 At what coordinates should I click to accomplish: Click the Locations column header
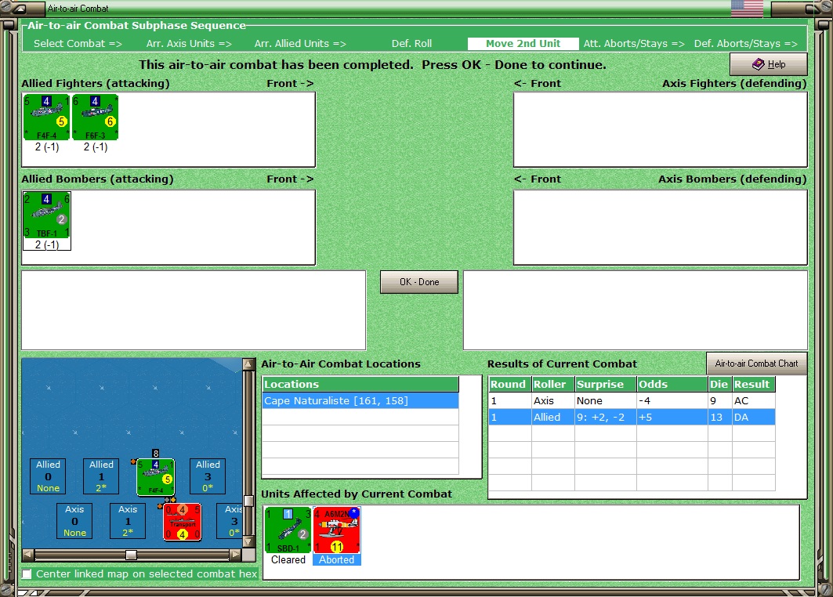360,384
